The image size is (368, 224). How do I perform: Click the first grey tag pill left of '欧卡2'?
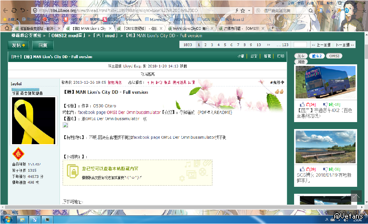click(x=301, y=56)
